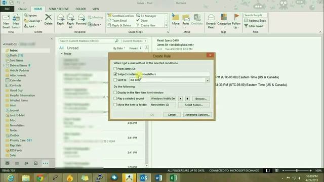Switch to Tasks view in navigation bar

(36, 163)
